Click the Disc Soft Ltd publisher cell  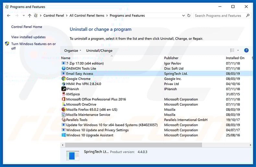(174, 68)
